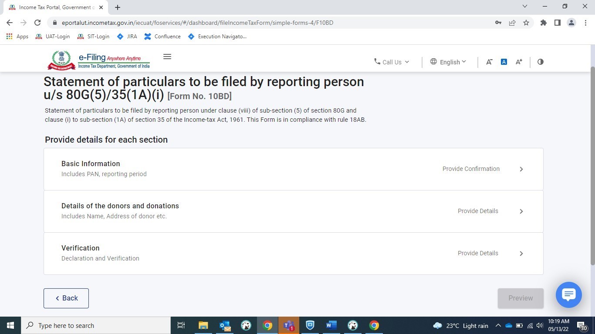This screenshot has width=595, height=334.
Task: Bookmark this page with star icon
Action: [526, 23]
